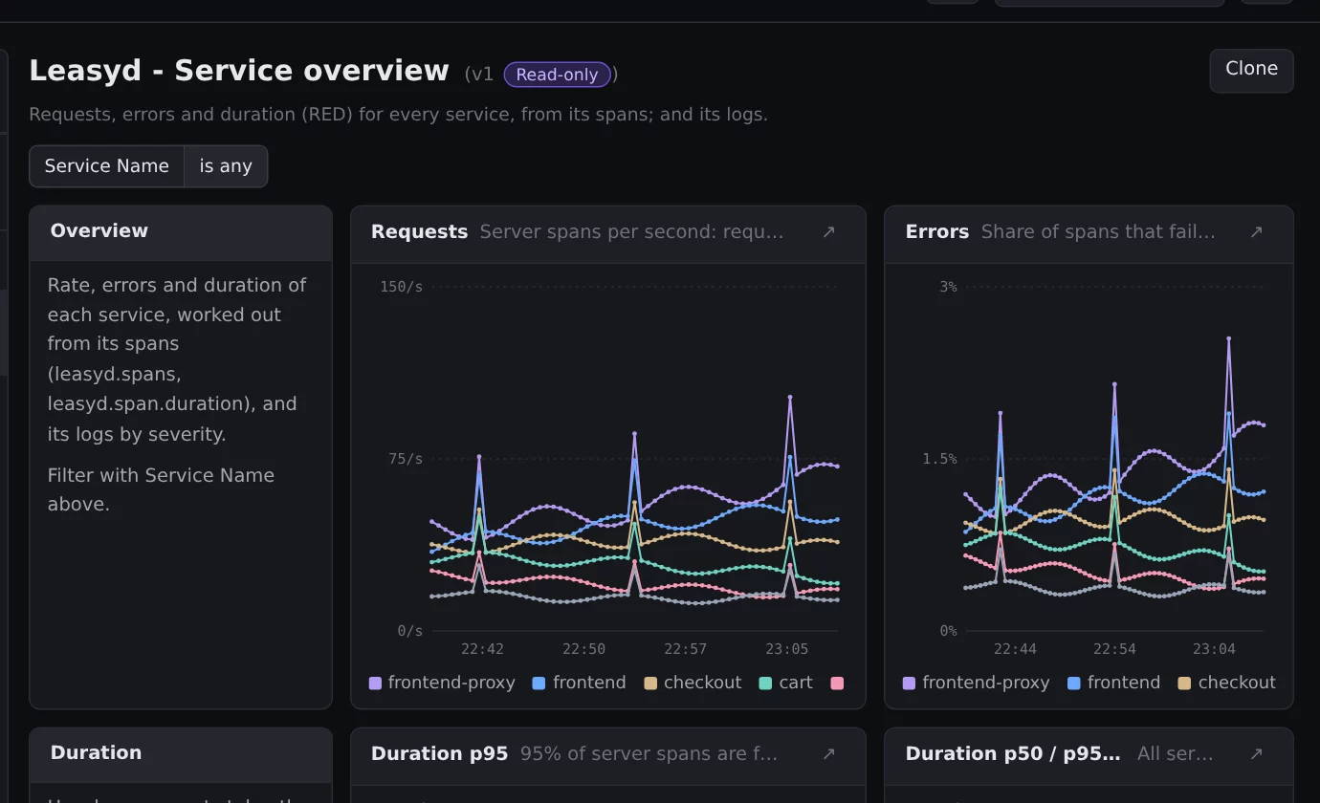Click the 22:54 time label in Errors
Screen dimensions: 1320x803
point(1114,649)
